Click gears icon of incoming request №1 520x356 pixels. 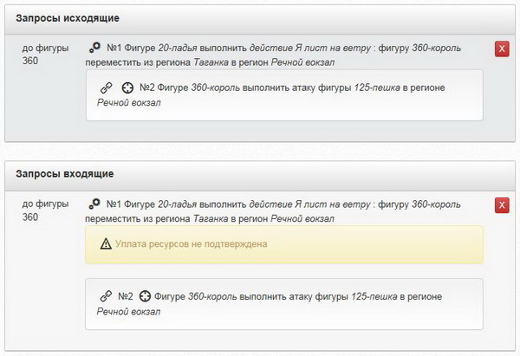point(95,204)
